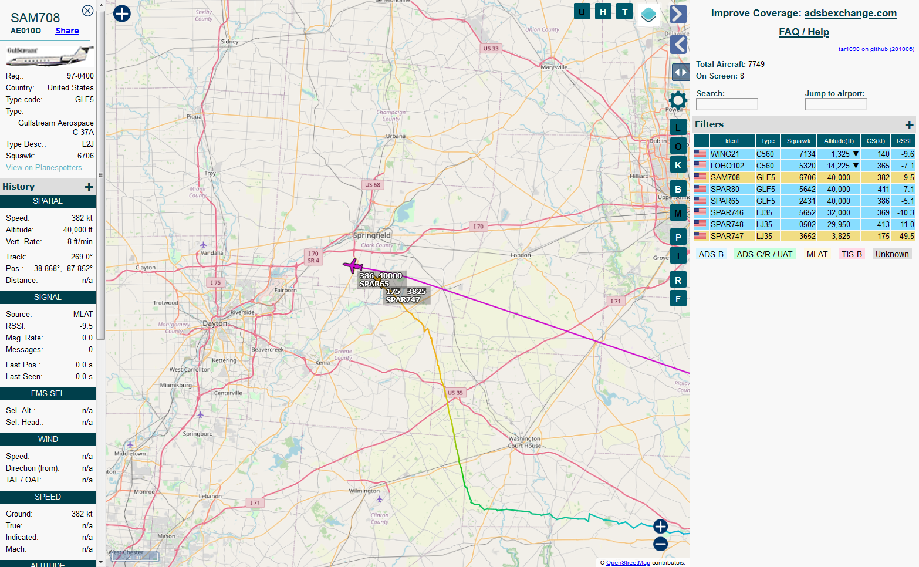Viewport: 919px width, 567px height.
Task: Select SPAR748 row in aircraft table
Action: pos(804,224)
